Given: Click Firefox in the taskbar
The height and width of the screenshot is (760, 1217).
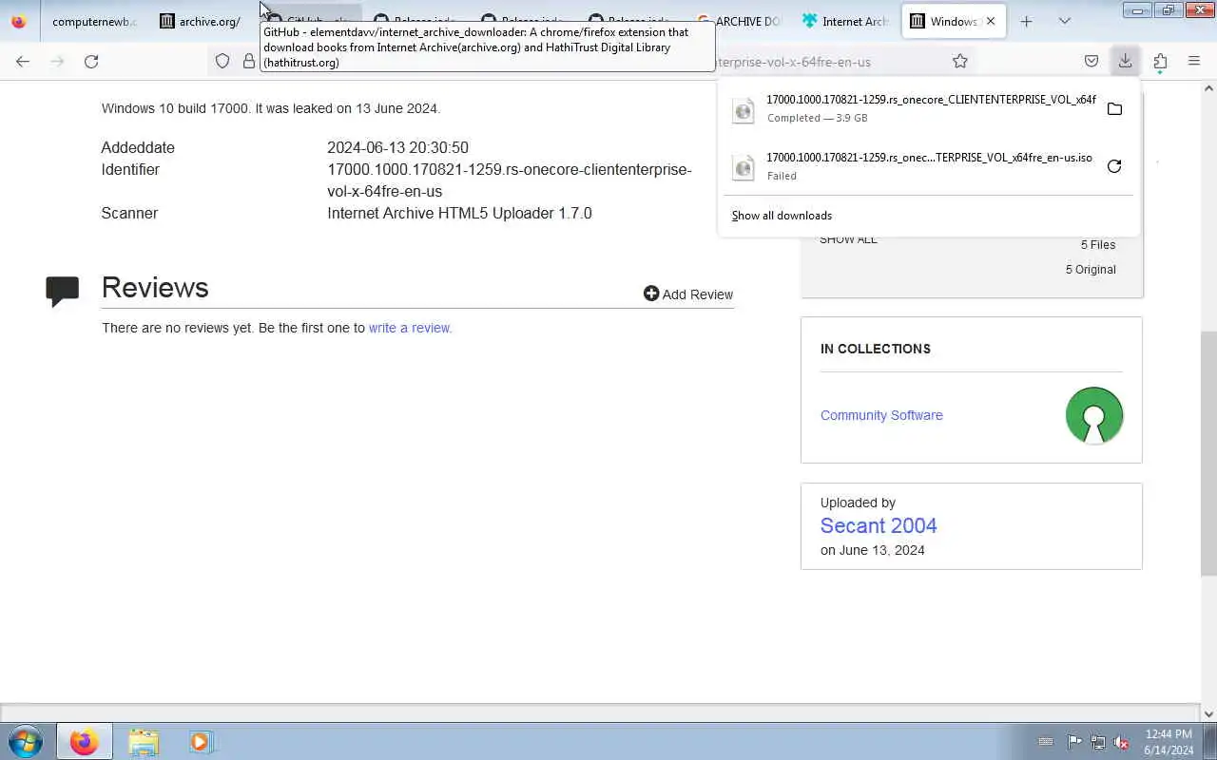Looking at the screenshot, I should [x=84, y=741].
